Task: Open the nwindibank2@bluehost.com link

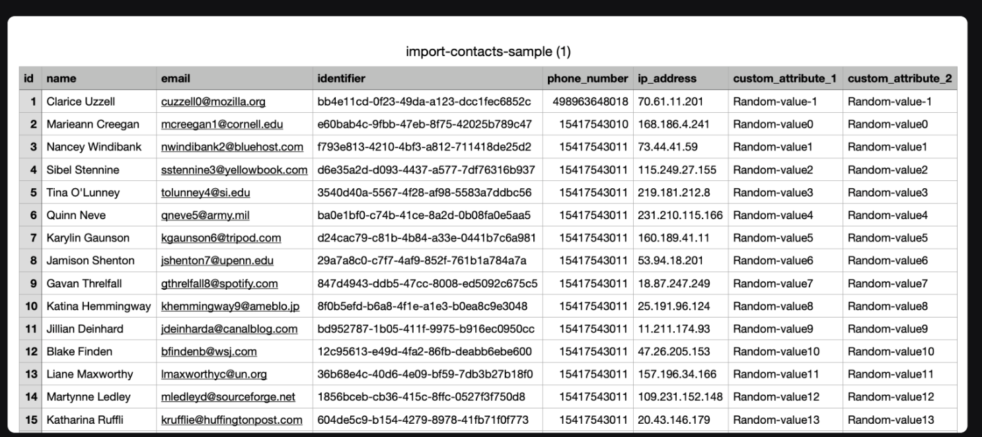Action: click(232, 147)
